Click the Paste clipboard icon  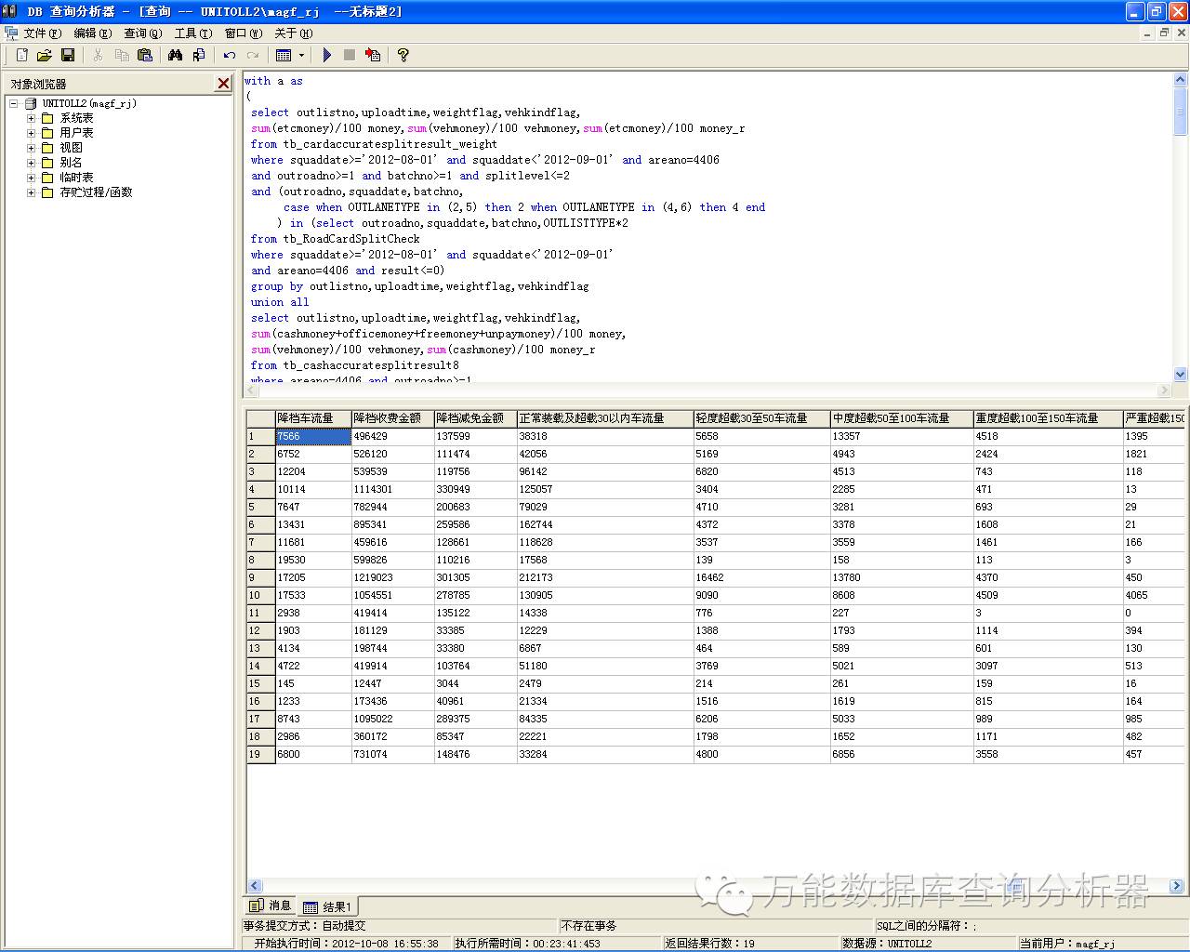[144, 55]
